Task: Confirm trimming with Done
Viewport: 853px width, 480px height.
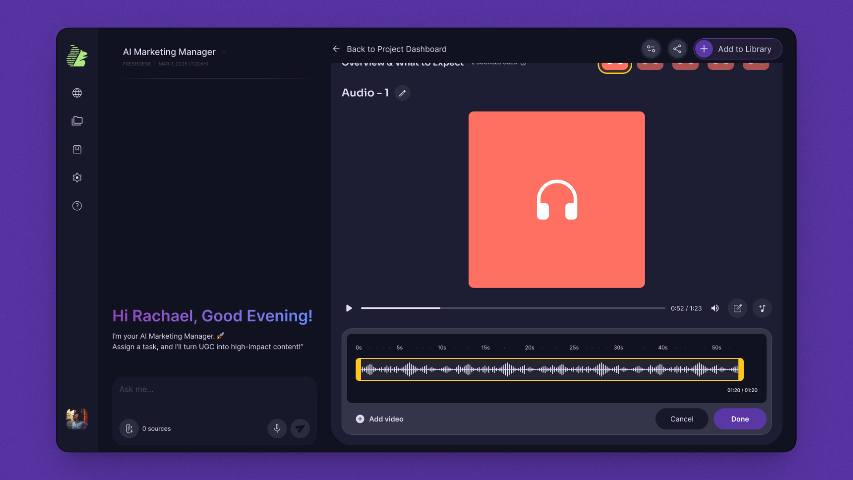Action: [740, 419]
